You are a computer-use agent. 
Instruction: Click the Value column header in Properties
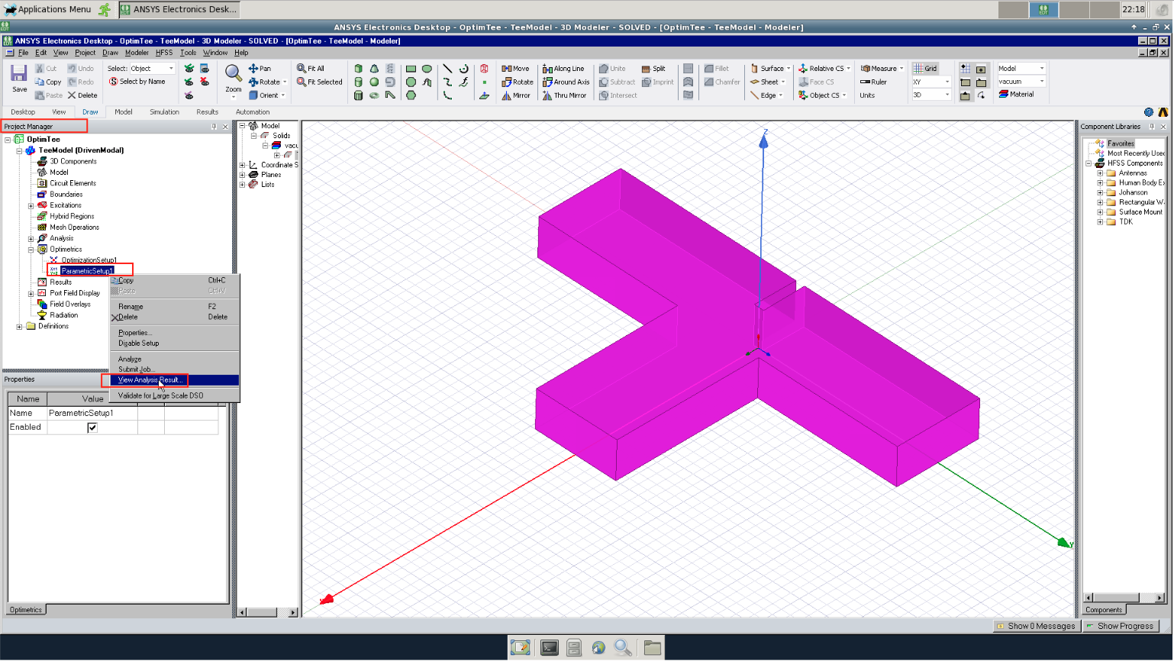(x=92, y=399)
